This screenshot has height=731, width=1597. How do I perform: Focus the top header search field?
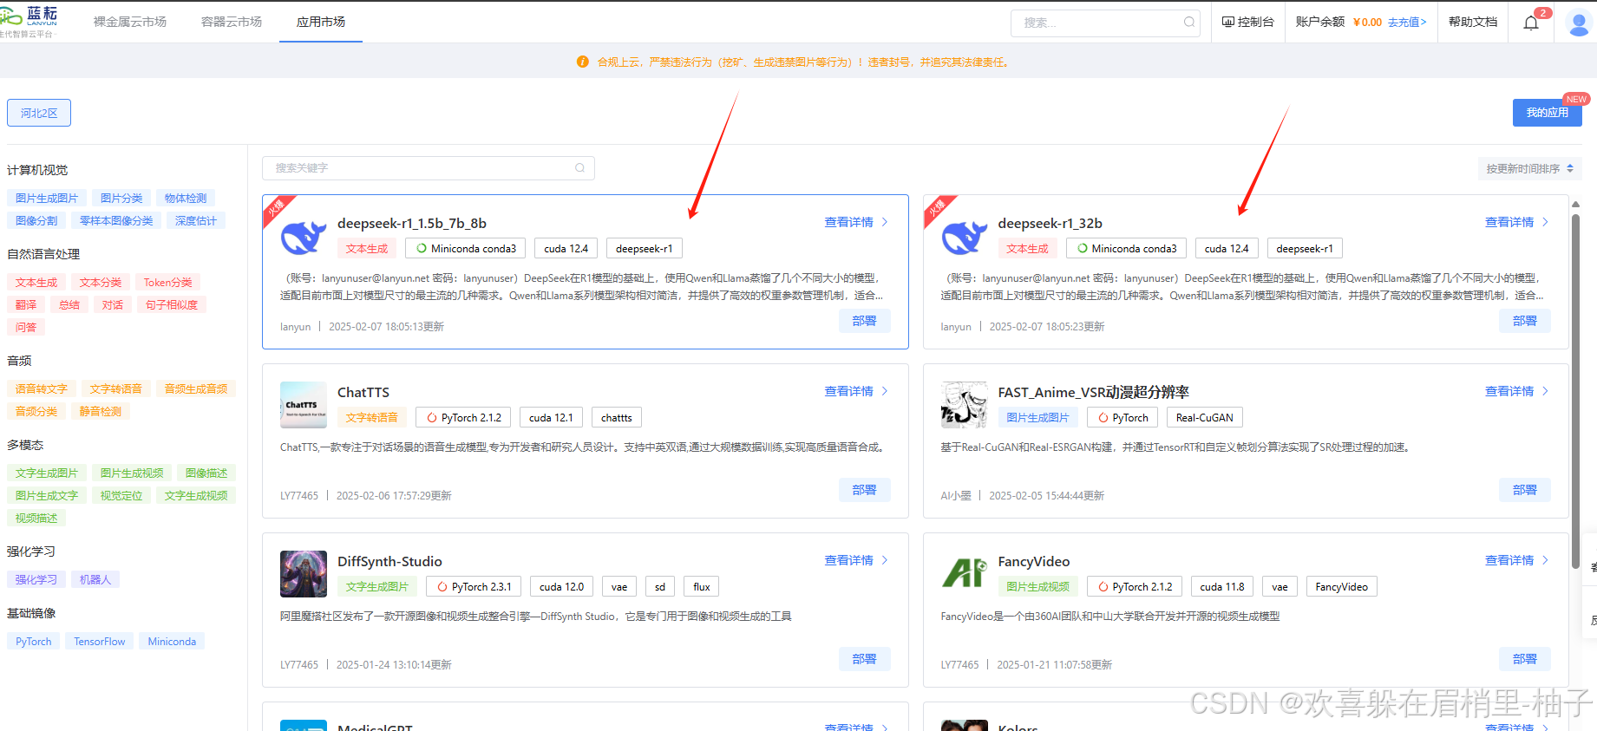[1105, 23]
